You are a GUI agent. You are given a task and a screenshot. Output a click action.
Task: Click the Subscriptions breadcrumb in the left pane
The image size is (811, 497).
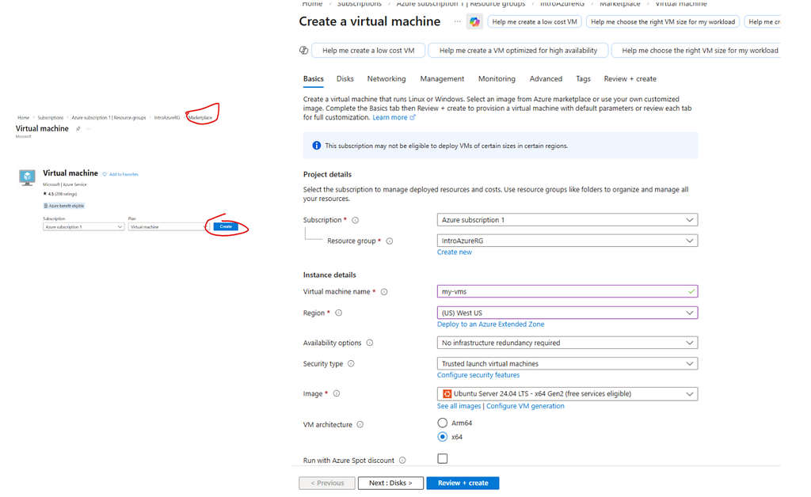pyautogui.click(x=50, y=118)
